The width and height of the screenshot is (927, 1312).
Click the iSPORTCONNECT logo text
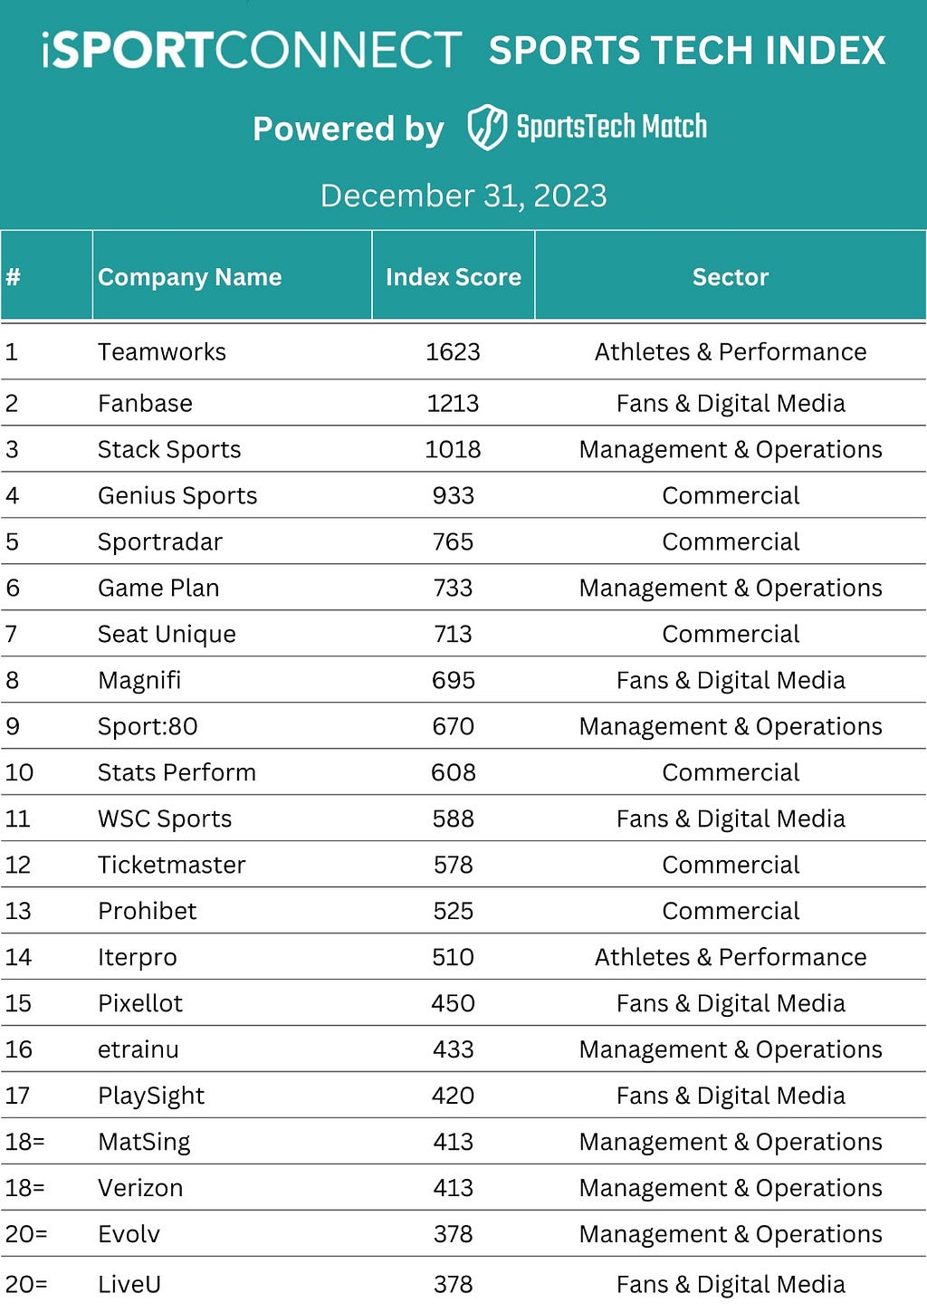pyautogui.click(x=252, y=51)
